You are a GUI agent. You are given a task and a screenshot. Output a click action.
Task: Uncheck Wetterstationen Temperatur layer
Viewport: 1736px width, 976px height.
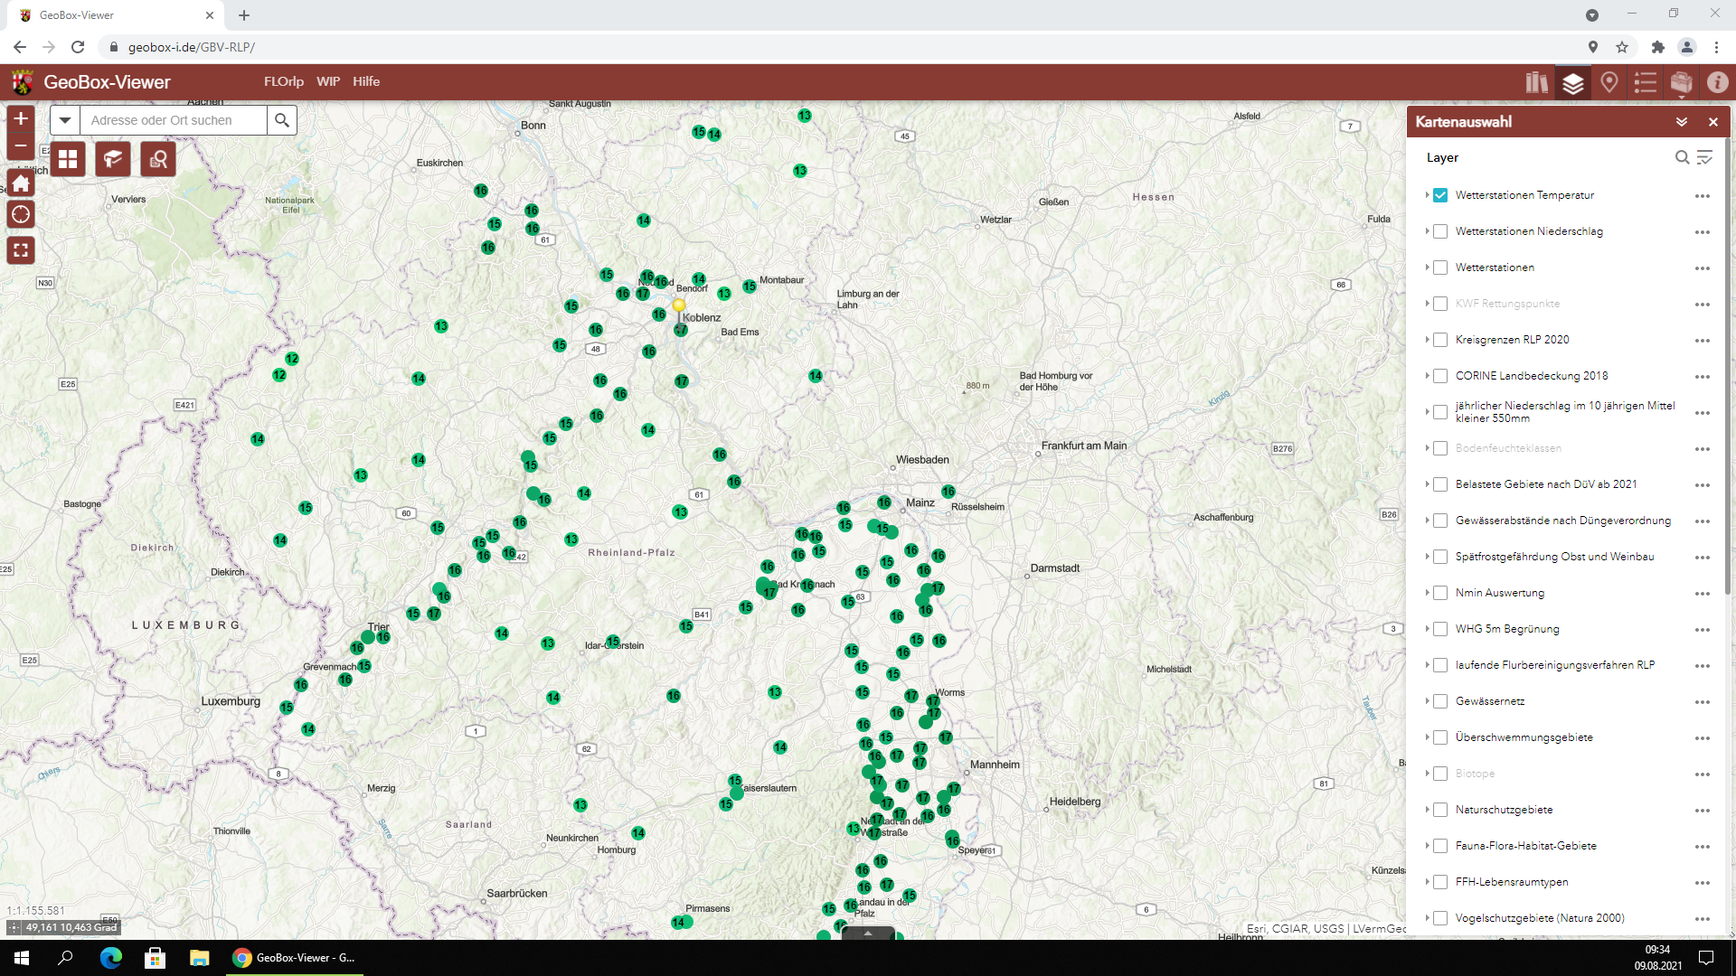[1440, 195]
